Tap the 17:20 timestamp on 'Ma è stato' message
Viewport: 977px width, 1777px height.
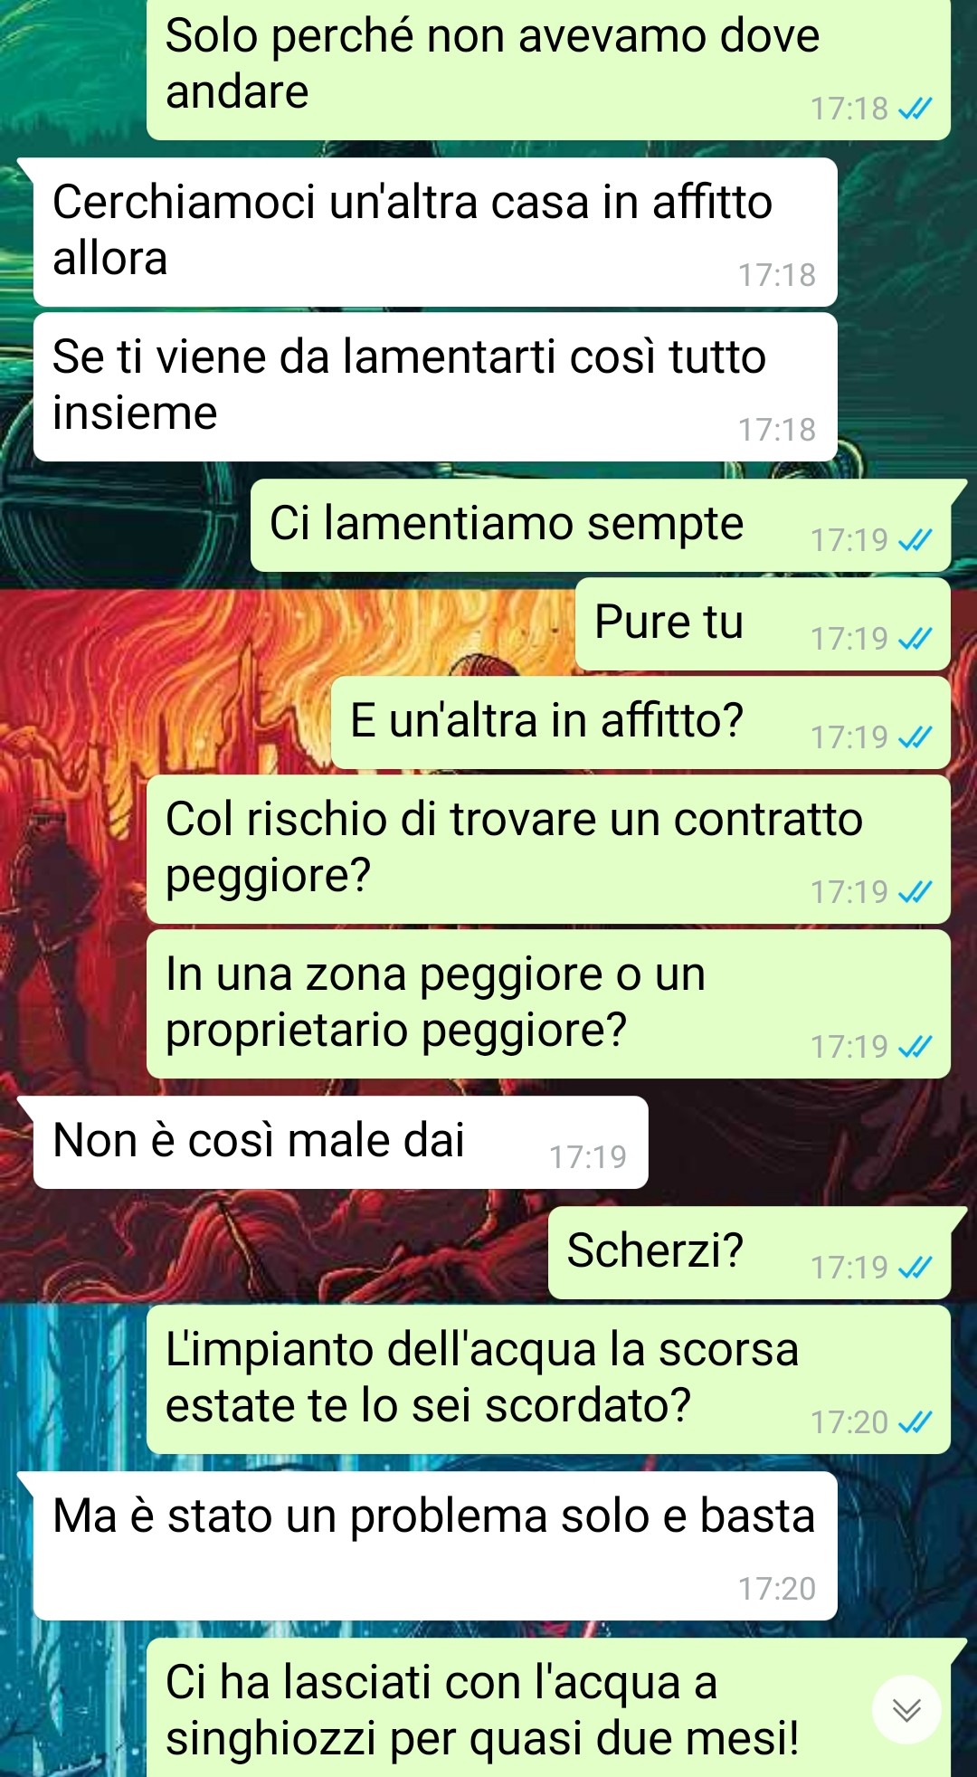pos(777,1589)
